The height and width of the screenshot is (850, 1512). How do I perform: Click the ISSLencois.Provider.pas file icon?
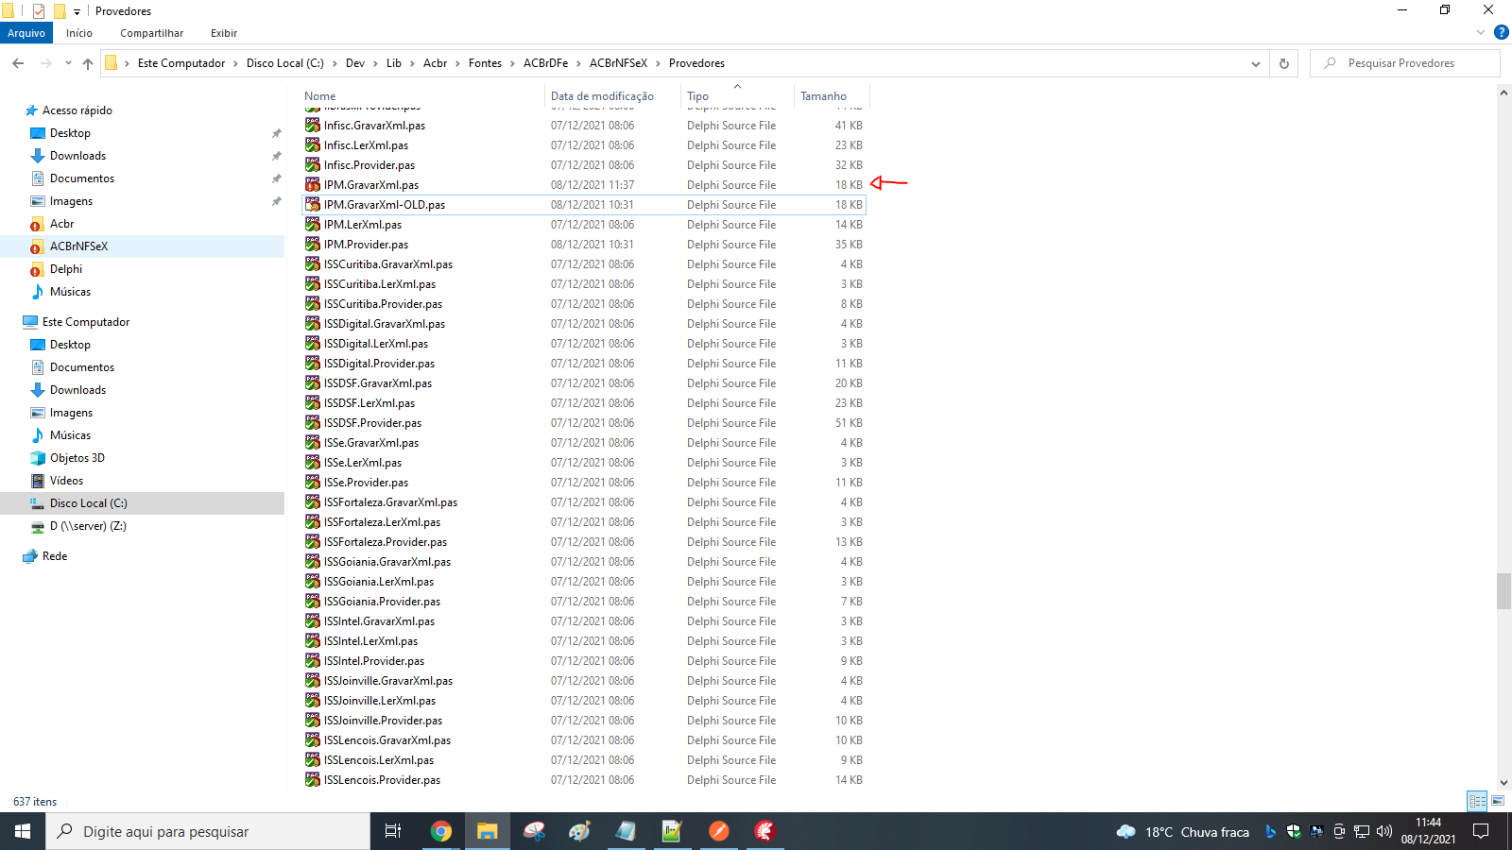pyautogui.click(x=313, y=780)
